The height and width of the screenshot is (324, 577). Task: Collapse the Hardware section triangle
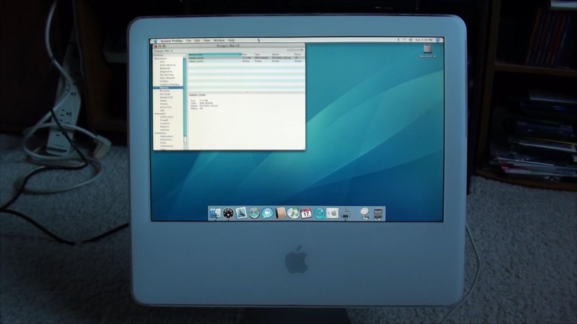tap(155, 58)
